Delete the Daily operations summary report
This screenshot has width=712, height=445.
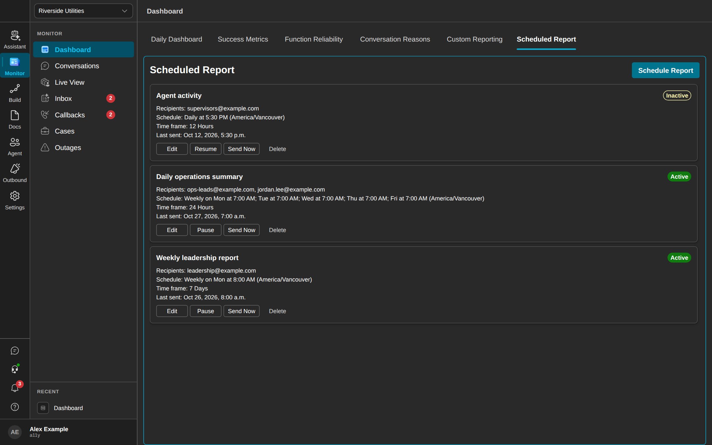[278, 230]
